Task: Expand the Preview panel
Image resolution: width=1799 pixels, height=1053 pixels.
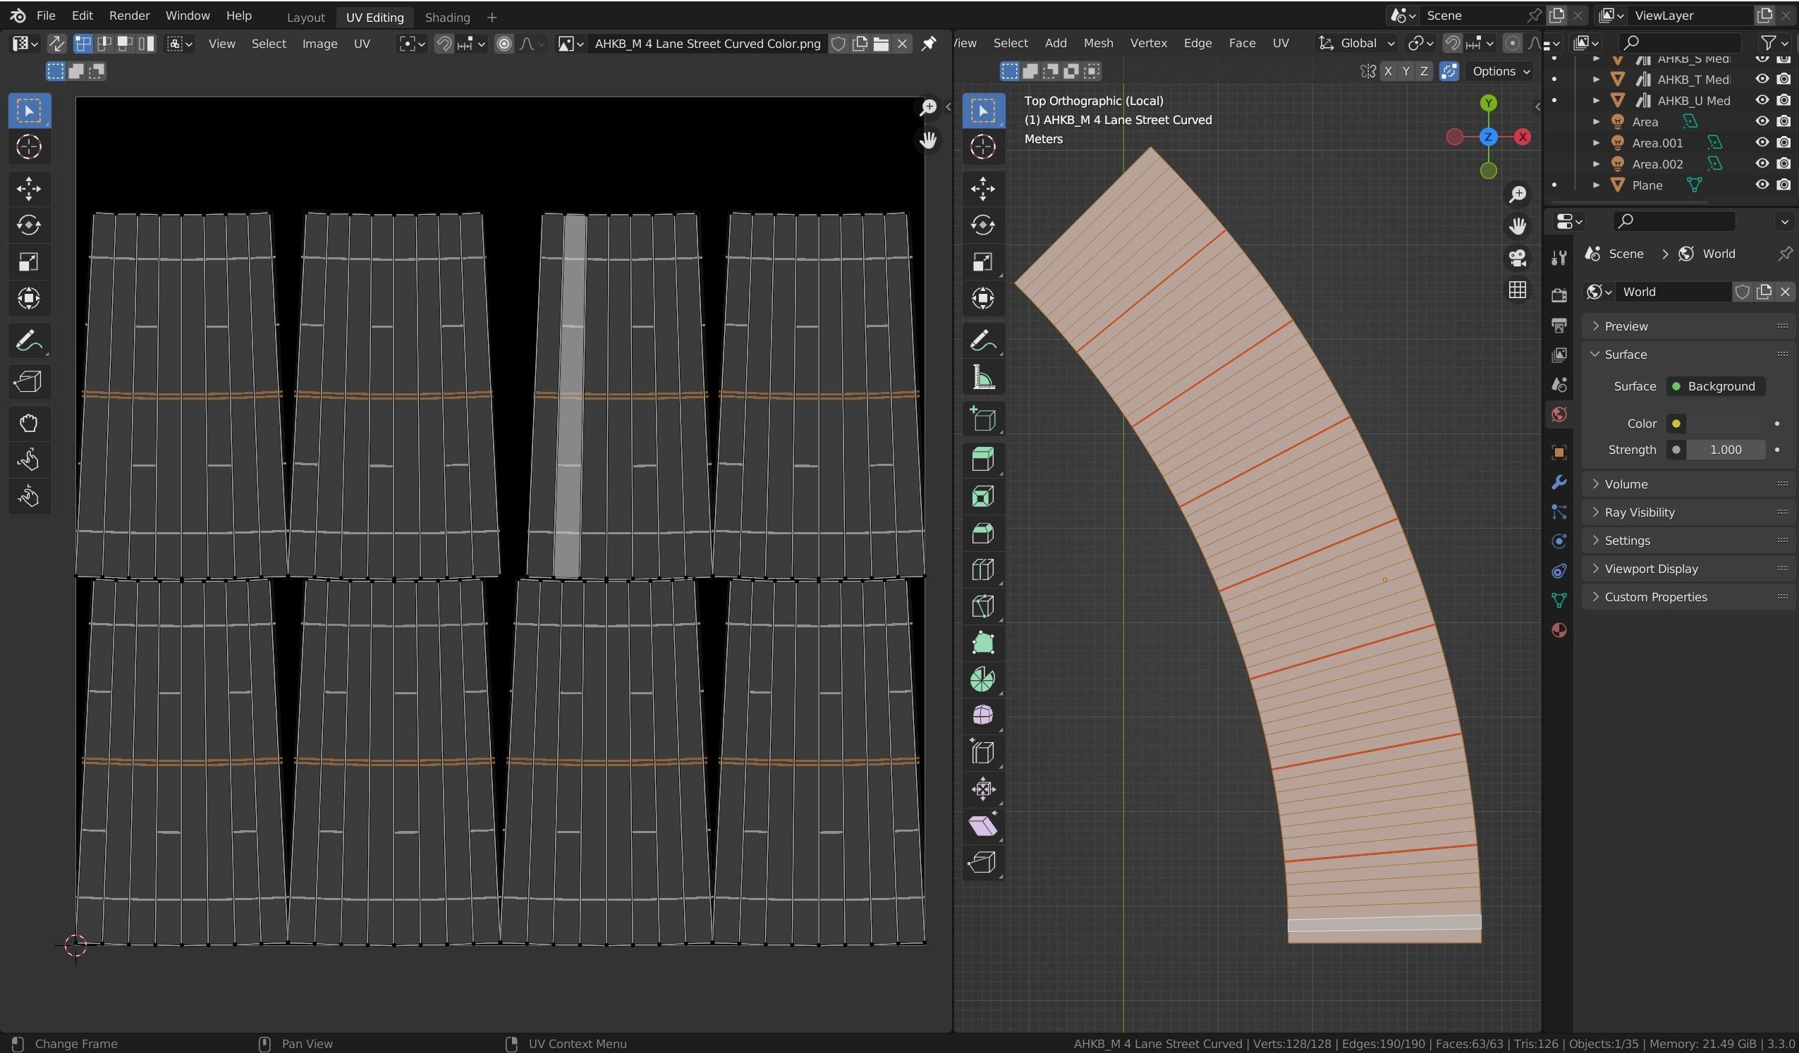Action: click(1688, 326)
